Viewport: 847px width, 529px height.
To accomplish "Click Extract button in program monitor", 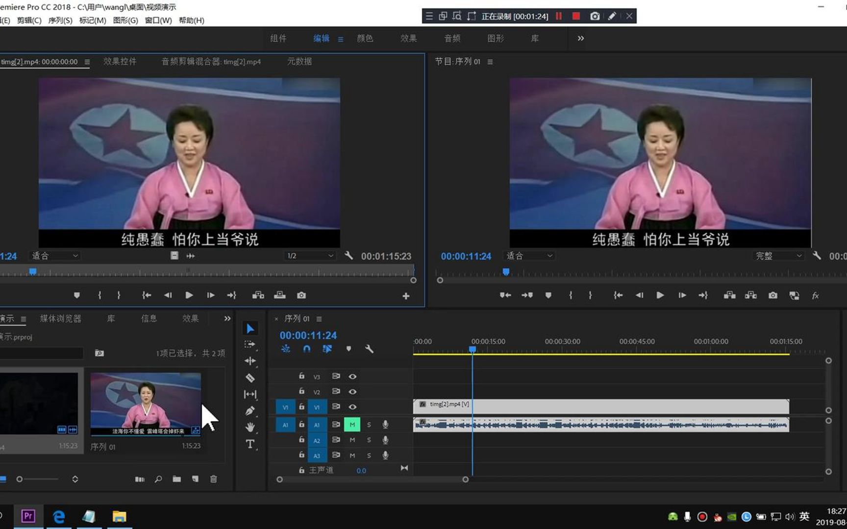I will 751,295.
